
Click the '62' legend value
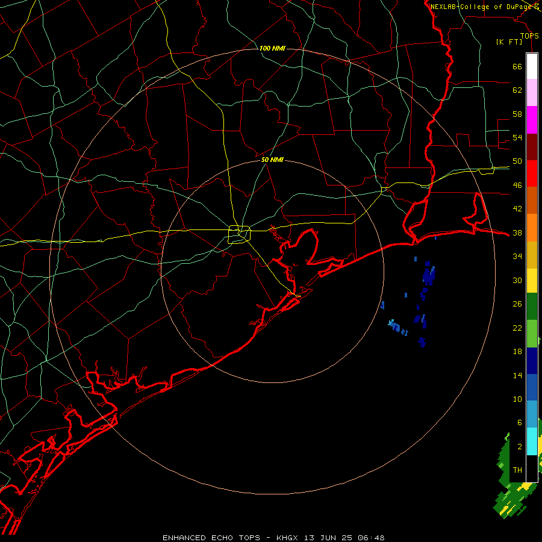pyautogui.click(x=517, y=90)
